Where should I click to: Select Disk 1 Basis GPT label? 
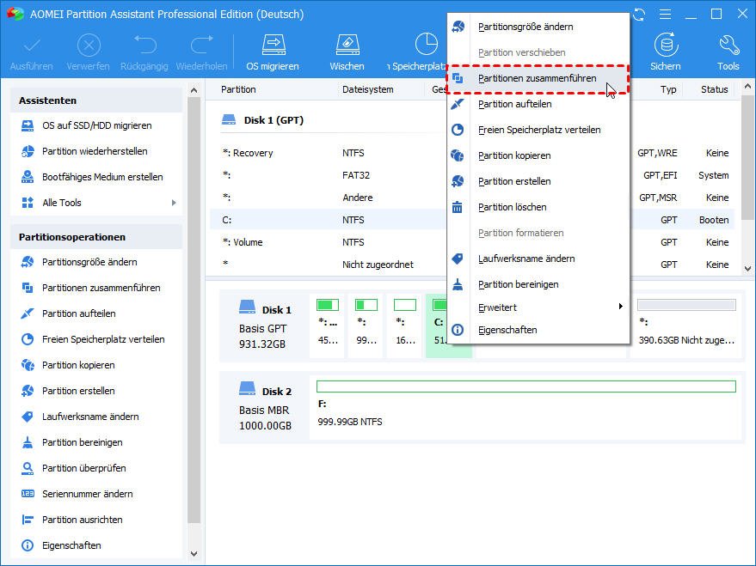pyautogui.click(x=265, y=326)
